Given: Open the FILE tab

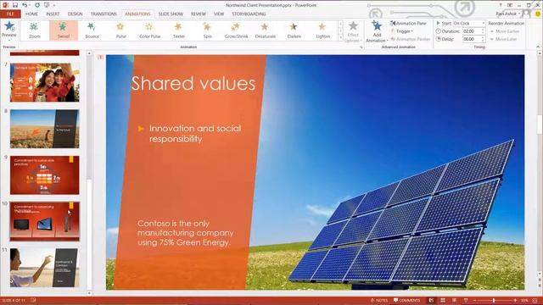Looking at the screenshot, I should pyautogui.click(x=10, y=14).
